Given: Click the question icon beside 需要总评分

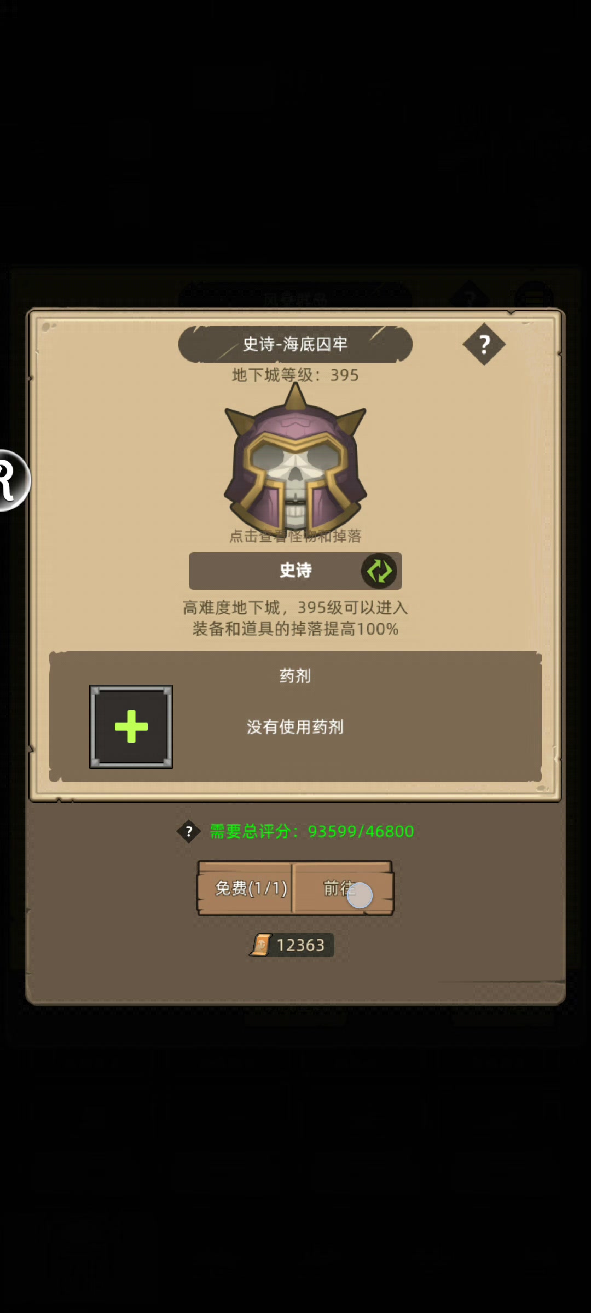Looking at the screenshot, I should (x=189, y=832).
